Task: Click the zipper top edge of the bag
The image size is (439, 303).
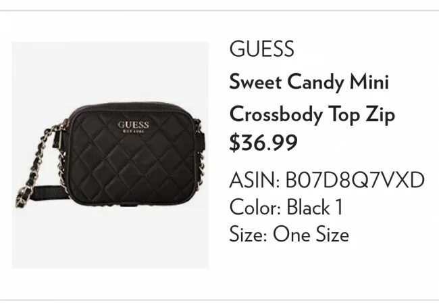Action: point(135,105)
